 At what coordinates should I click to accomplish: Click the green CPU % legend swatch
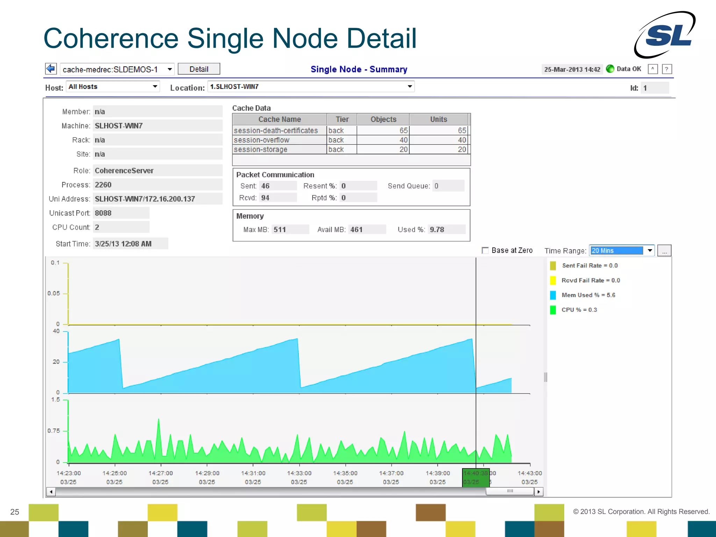click(553, 310)
